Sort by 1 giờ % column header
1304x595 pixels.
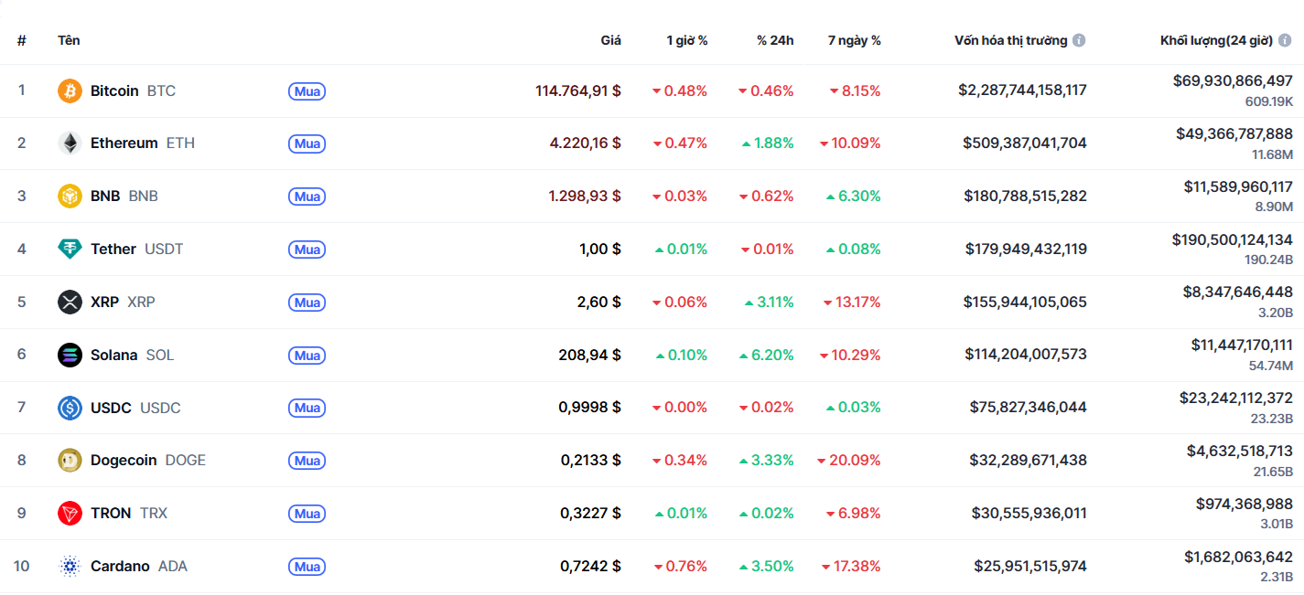click(686, 40)
